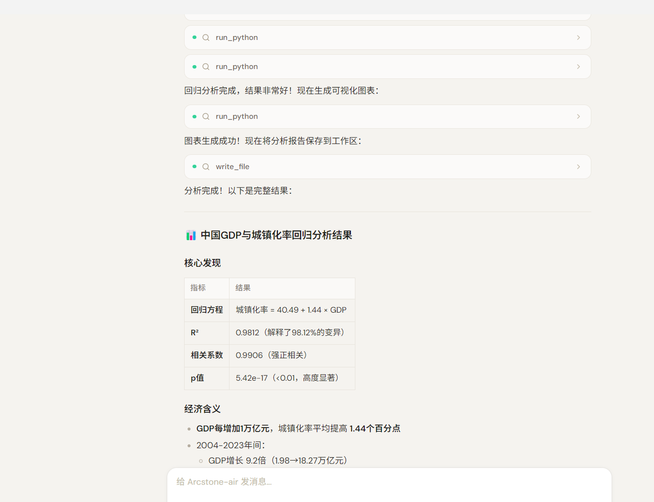The image size is (654, 502).
Task: Click the 指标 table column header
Action: 198,288
